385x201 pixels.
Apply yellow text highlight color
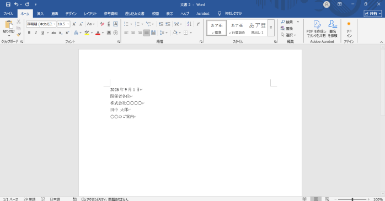point(87,32)
